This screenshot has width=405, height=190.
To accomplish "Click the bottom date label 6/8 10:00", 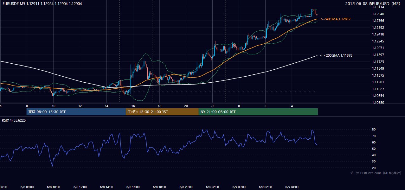I will pyautogui.click(x=53, y=187).
